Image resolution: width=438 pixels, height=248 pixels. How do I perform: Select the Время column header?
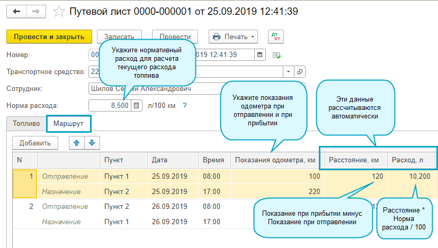[214, 160]
